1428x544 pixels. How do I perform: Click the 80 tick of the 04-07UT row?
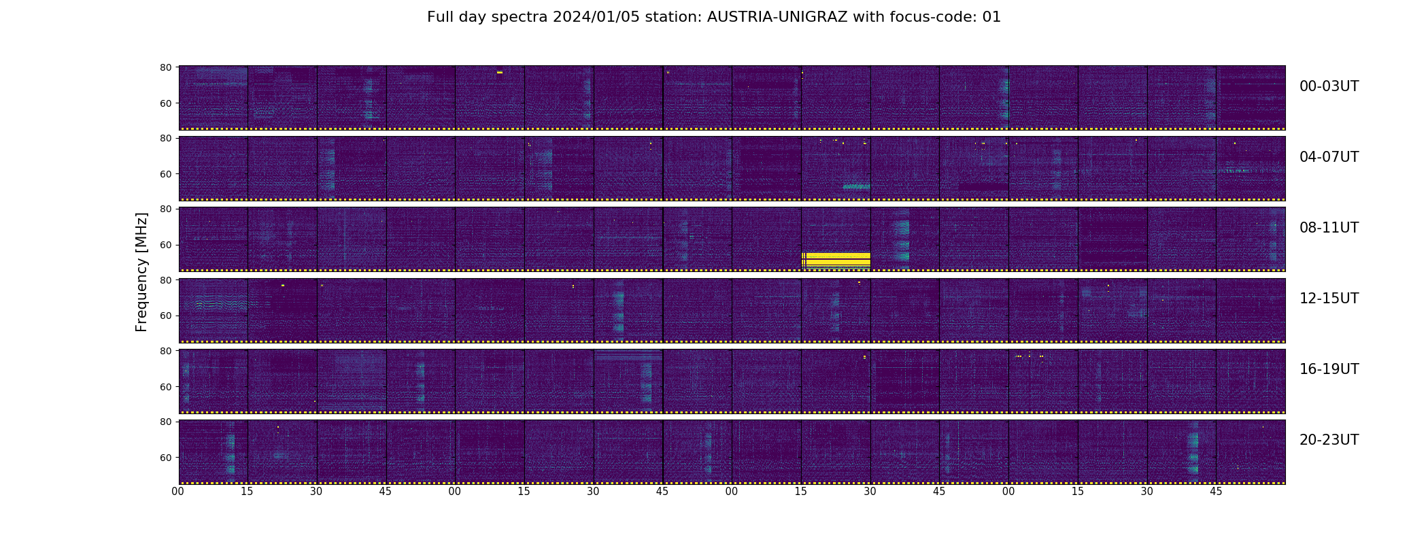click(165, 138)
